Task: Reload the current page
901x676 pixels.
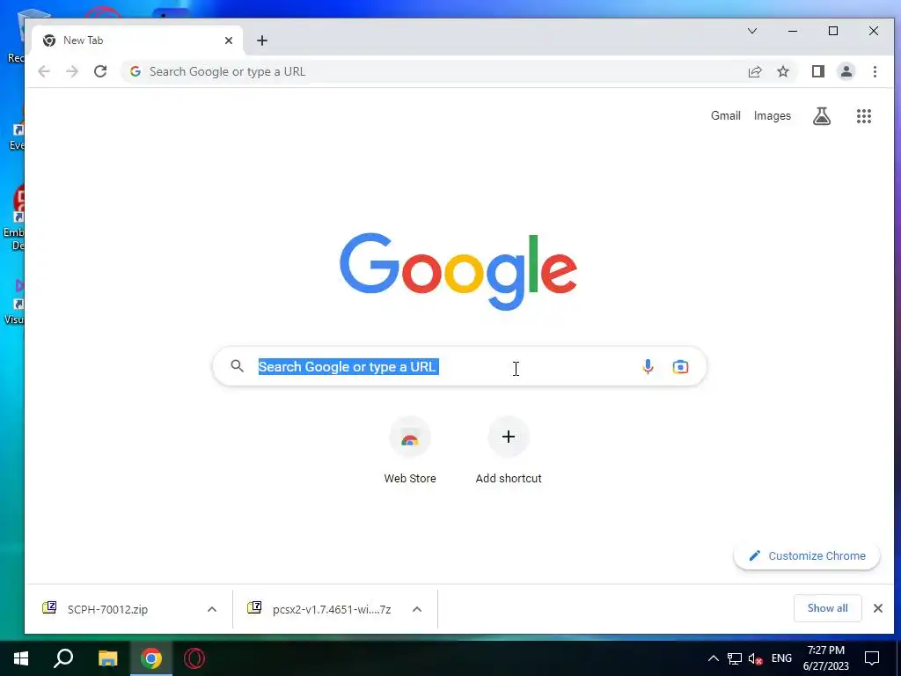Action: (100, 71)
